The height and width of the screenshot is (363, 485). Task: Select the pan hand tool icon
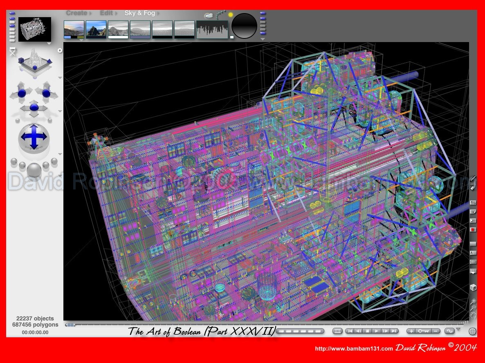pyautogui.click(x=473, y=315)
